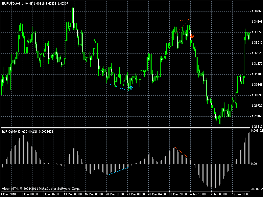The width and height of the screenshot is (263, 197).
Task: Click the 8 Dec 16:00 time axis label
Action: point(51,194)
